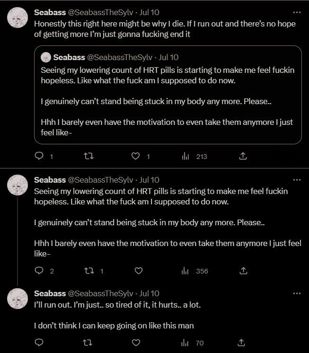
Task: Open more options on the first tweet
Action: [297, 12]
